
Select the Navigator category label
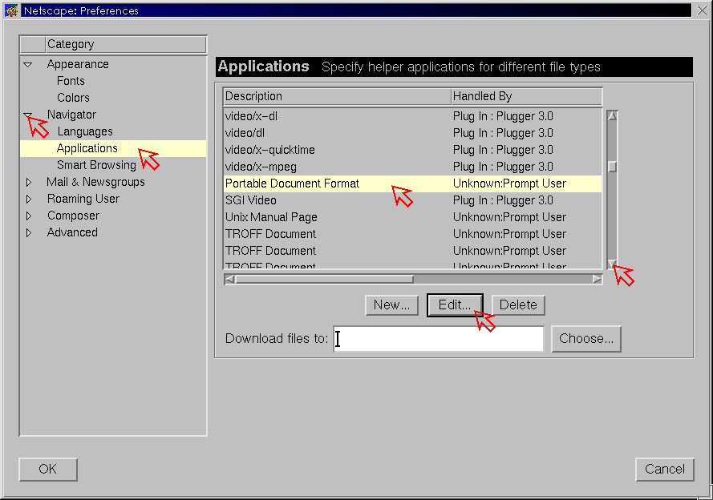click(x=72, y=115)
